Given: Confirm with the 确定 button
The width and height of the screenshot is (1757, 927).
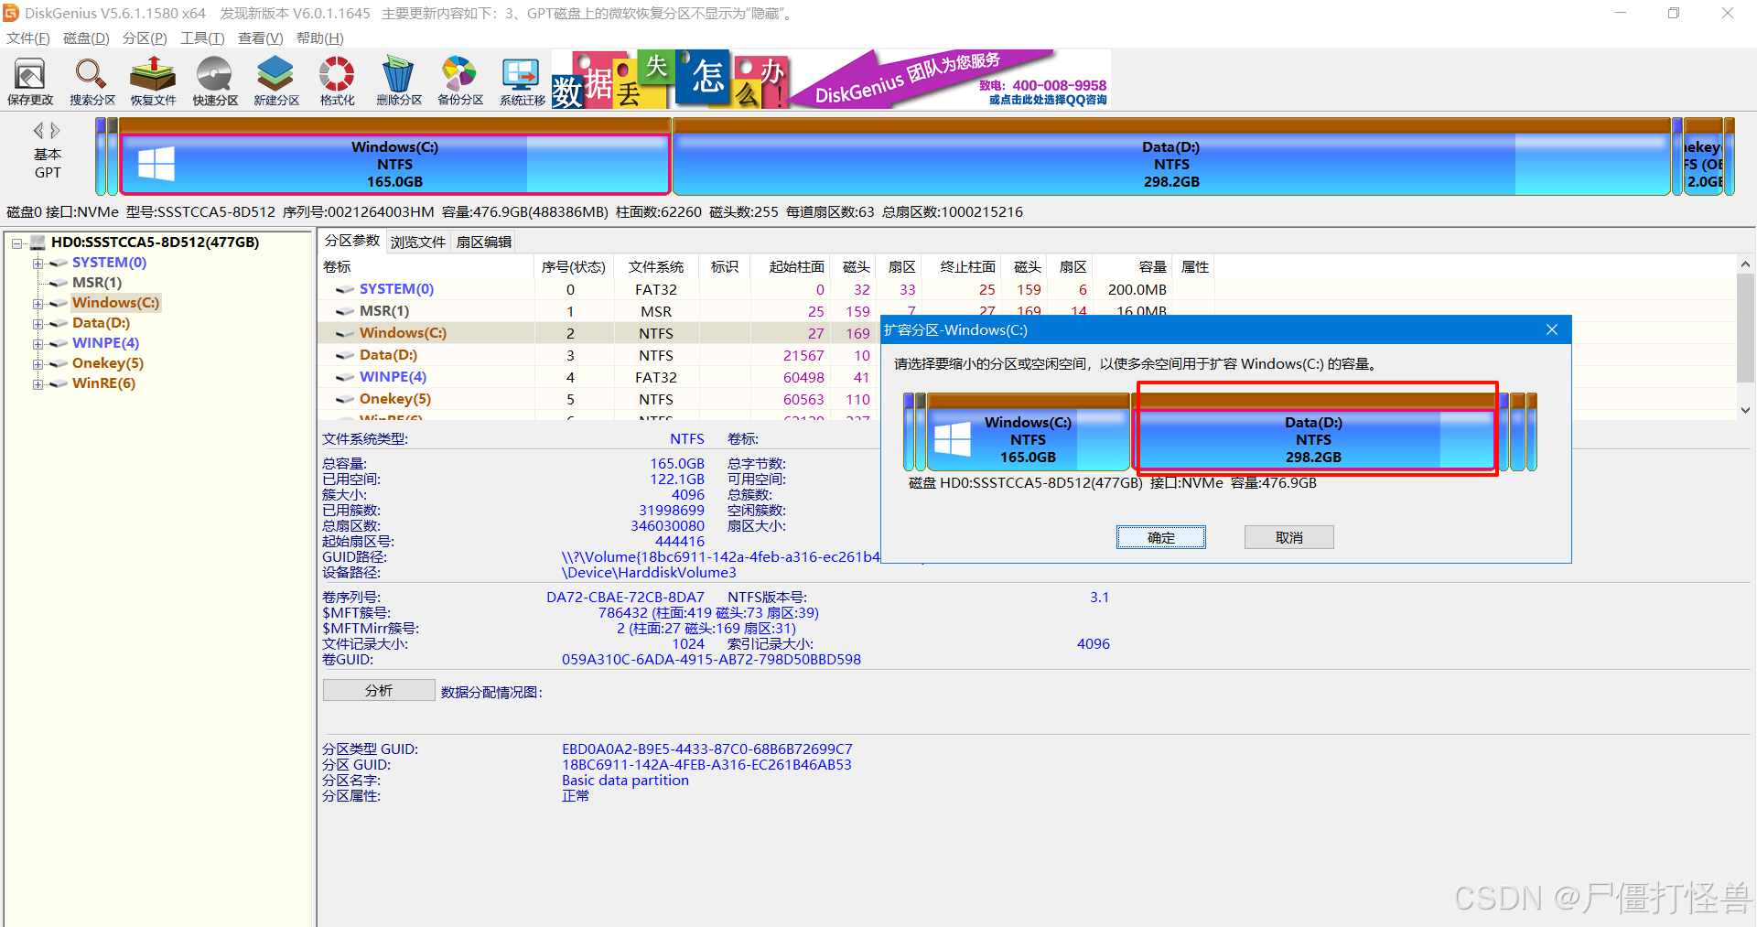Looking at the screenshot, I should coord(1160,537).
